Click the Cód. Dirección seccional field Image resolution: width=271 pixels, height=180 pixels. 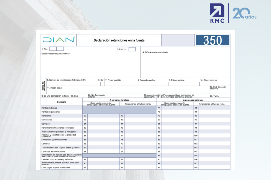(x=219, y=91)
